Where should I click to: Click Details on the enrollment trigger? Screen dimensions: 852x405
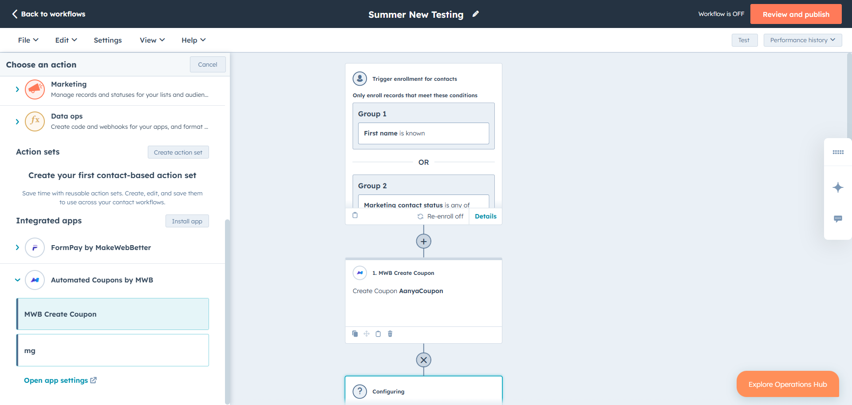485,216
